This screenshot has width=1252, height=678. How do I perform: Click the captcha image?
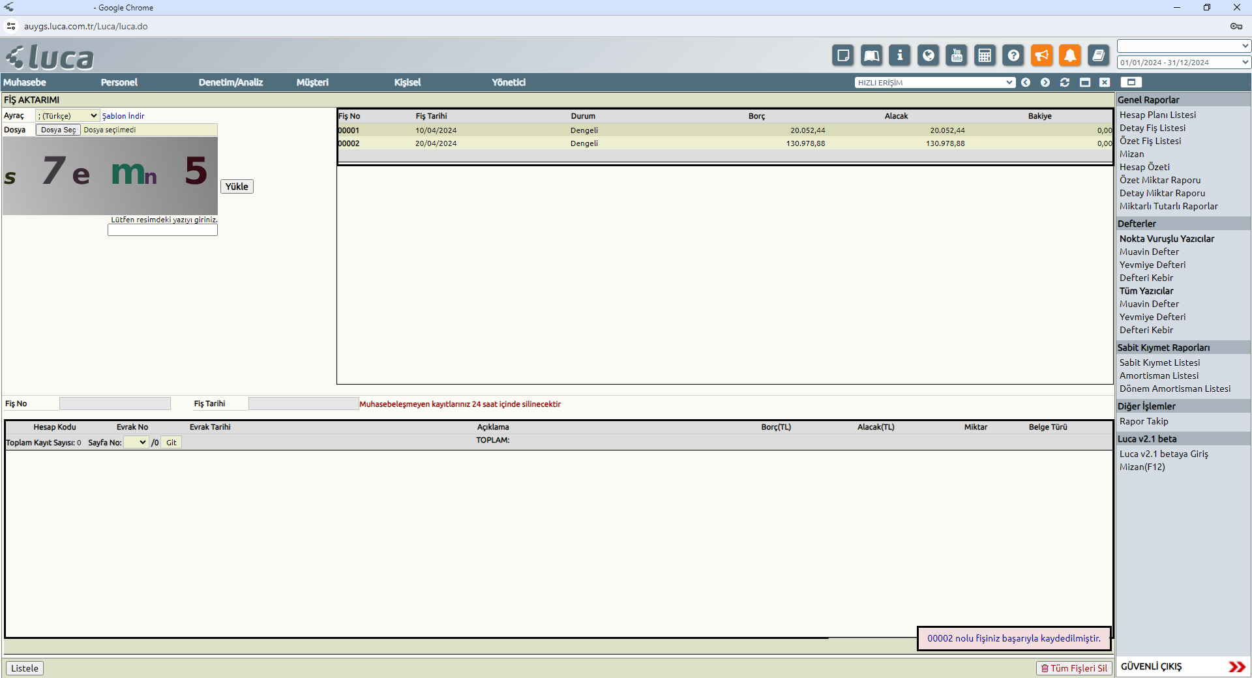(x=110, y=175)
